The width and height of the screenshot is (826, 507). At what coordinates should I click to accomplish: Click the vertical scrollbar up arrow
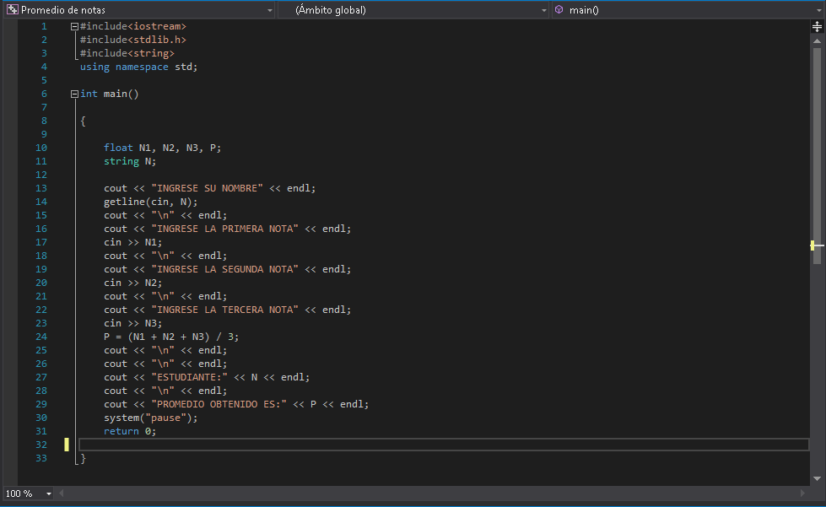(x=817, y=41)
